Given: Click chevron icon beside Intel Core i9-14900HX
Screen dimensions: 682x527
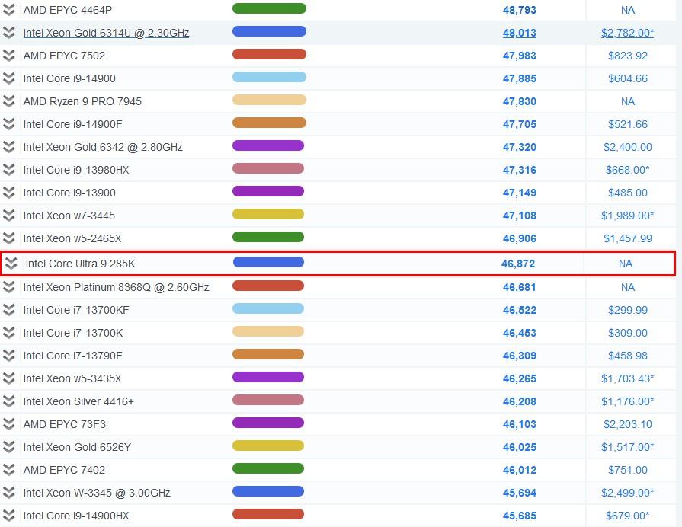Looking at the screenshot, I should pyautogui.click(x=9, y=516).
